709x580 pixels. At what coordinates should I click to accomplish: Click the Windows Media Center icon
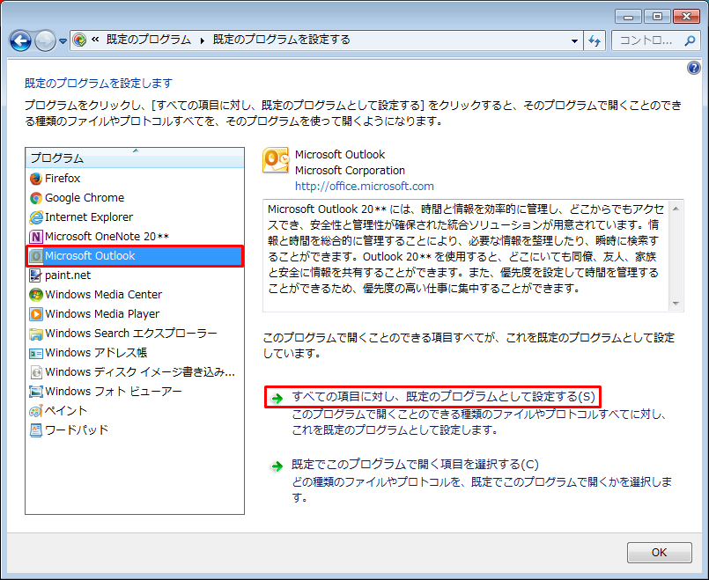tap(36, 295)
